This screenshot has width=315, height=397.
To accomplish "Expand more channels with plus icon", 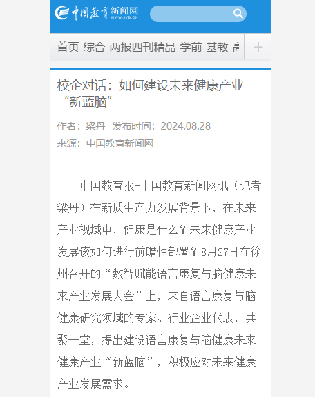I will (258, 47).
